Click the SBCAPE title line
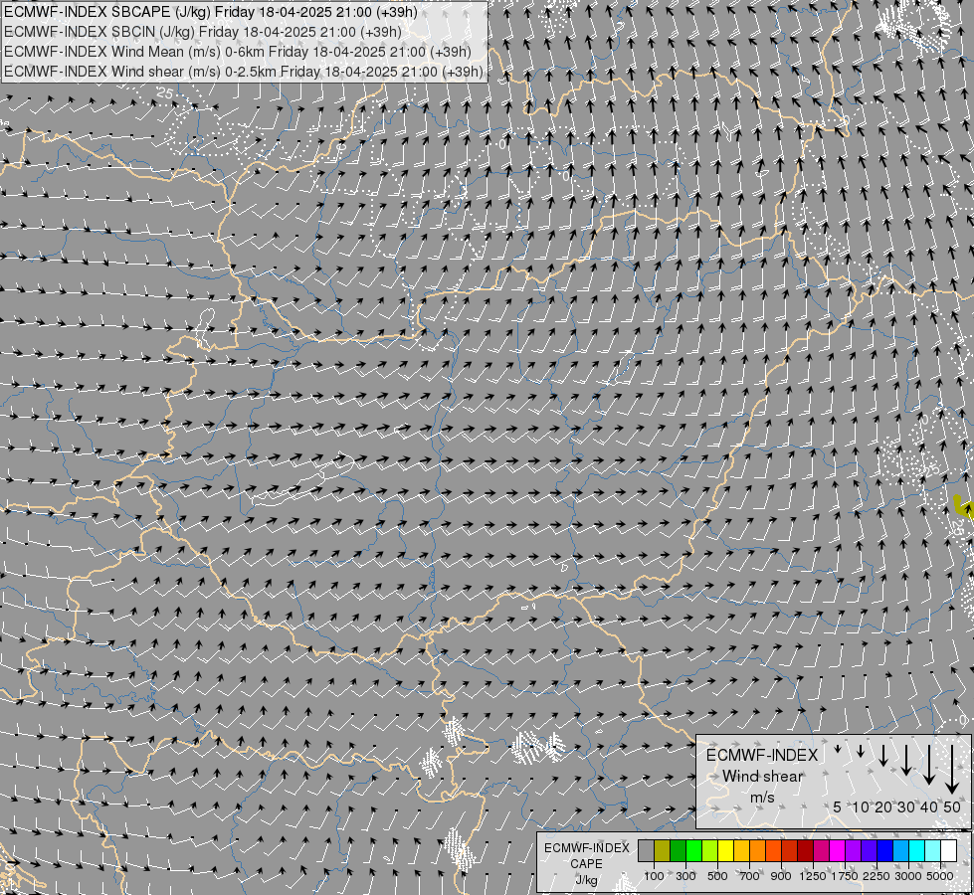The height and width of the screenshot is (895, 974). 211,12
